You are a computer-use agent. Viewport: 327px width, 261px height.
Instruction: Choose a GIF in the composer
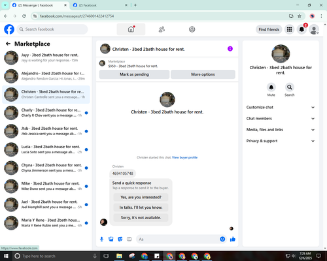pyautogui.click(x=129, y=239)
